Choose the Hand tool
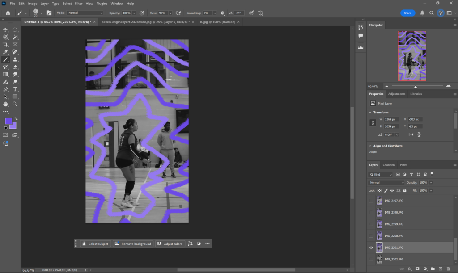 point(5,104)
